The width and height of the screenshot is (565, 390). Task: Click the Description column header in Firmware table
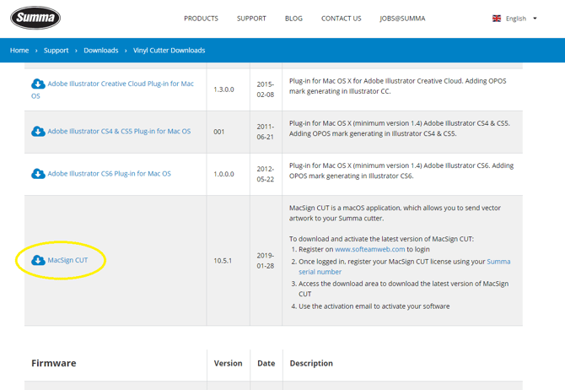click(x=311, y=363)
